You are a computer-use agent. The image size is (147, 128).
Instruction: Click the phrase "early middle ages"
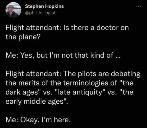(36, 101)
